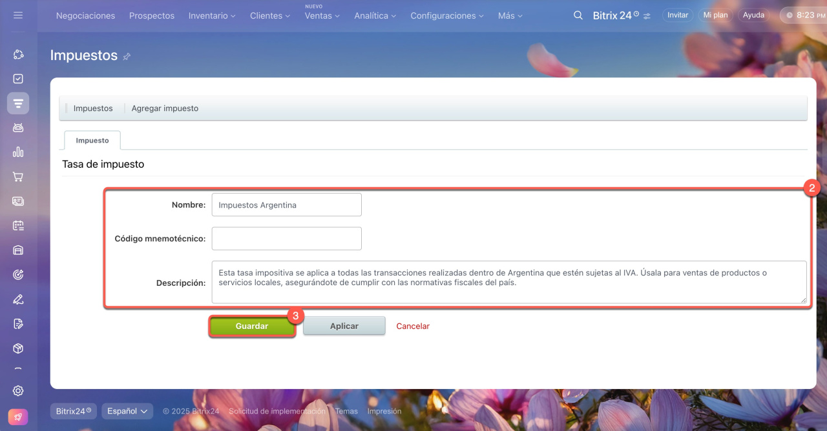
Task: Click the Tasa de impuesto heading
Action: (103, 165)
